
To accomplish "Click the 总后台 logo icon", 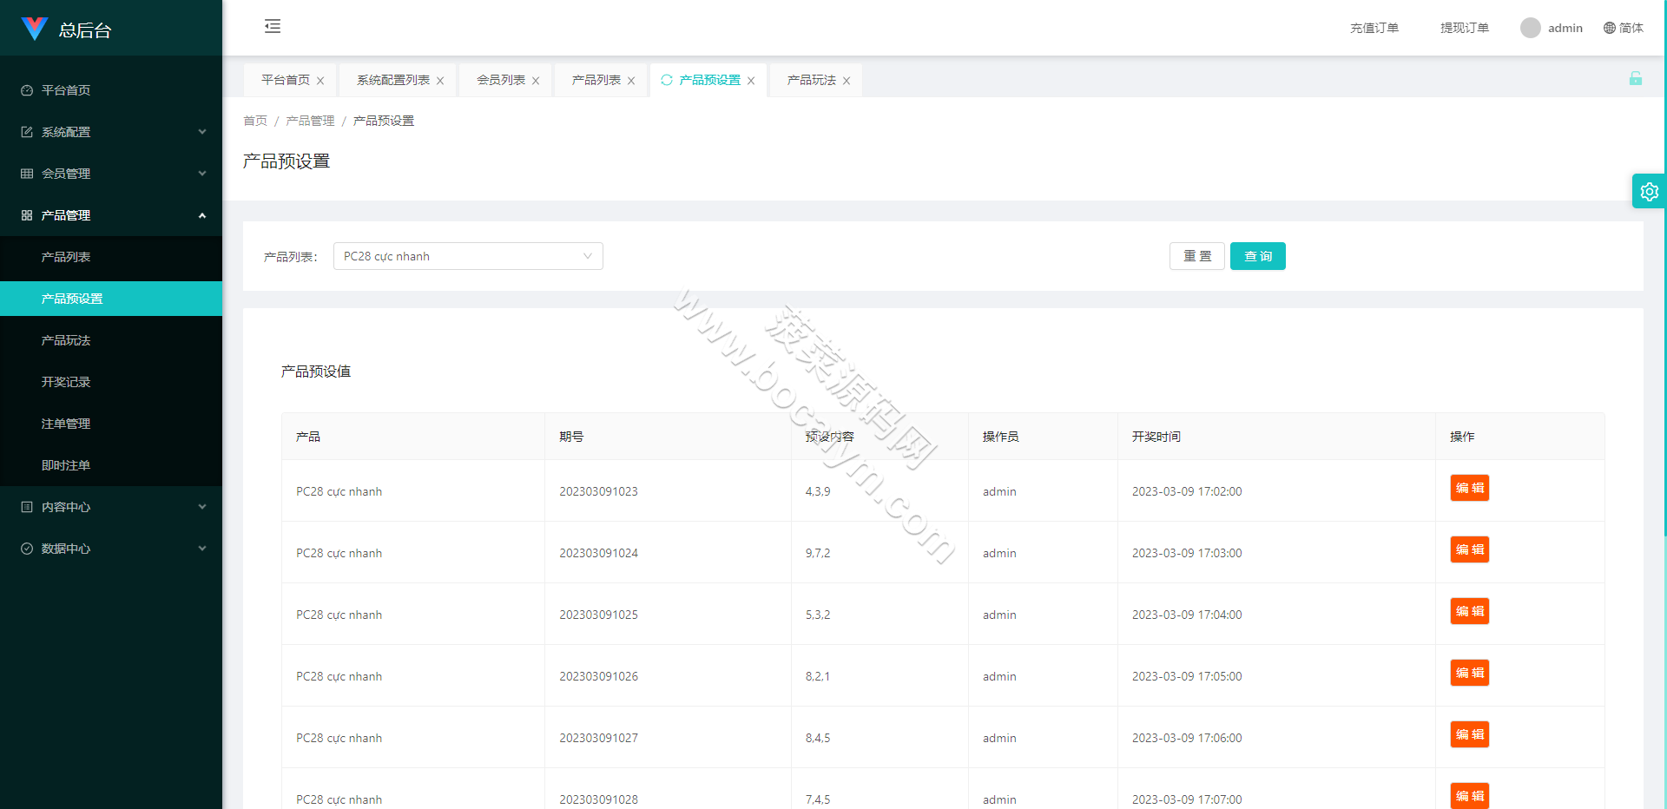I will [x=34, y=29].
